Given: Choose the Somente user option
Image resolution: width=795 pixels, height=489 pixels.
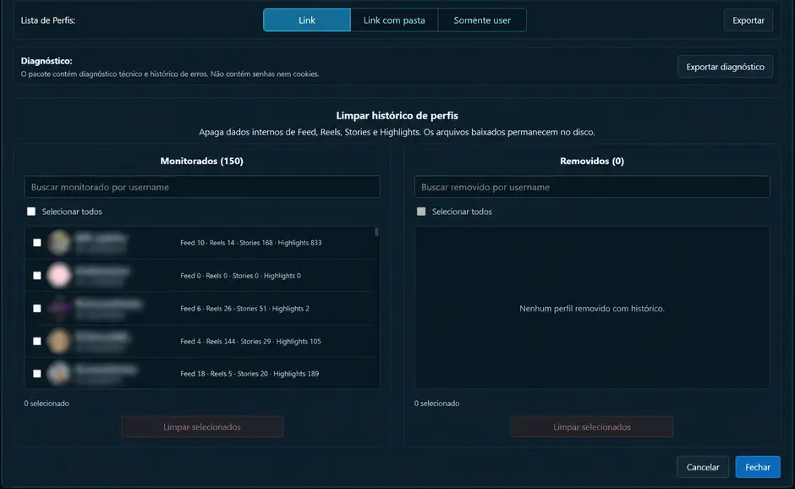Looking at the screenshot, I should (x=482, y=20).
